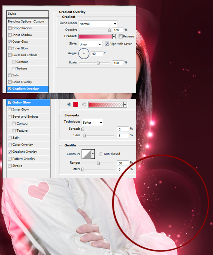Enable the Anti-aliased checkbox
The height and width of the screenshot is (255, 213).
[101, 154]
